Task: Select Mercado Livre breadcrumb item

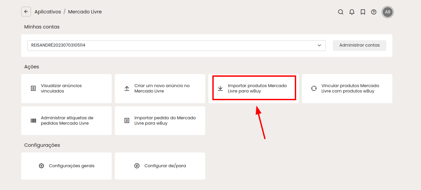Action: (85, 12)
